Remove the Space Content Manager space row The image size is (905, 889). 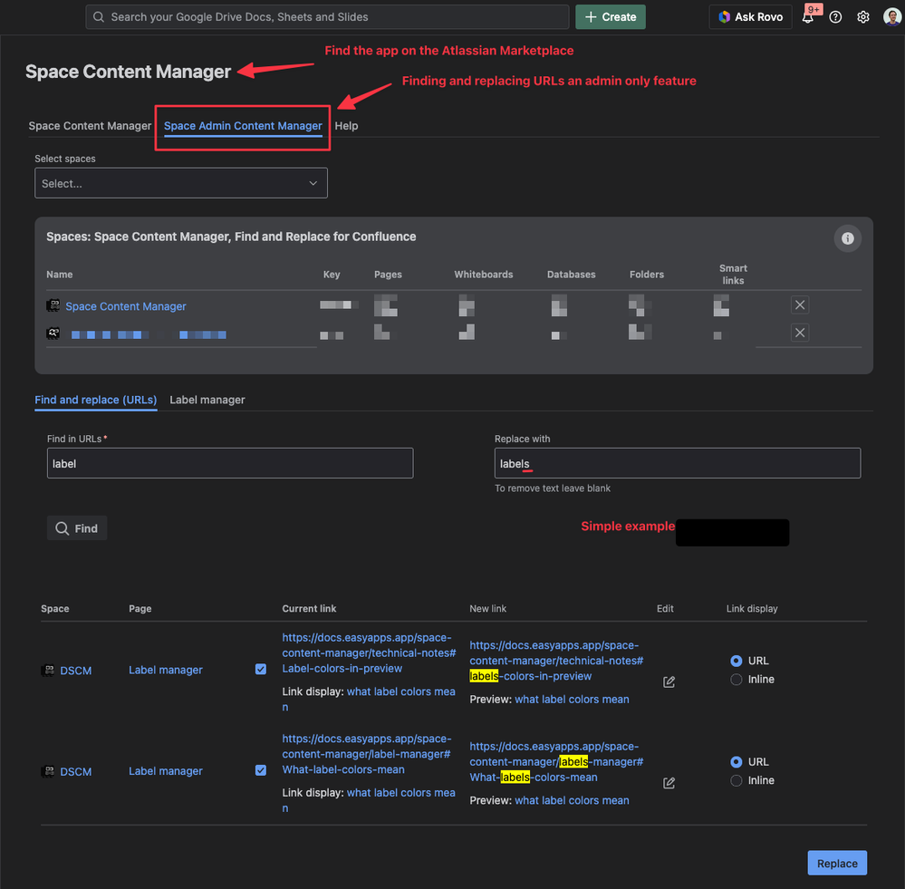point(799,304)
